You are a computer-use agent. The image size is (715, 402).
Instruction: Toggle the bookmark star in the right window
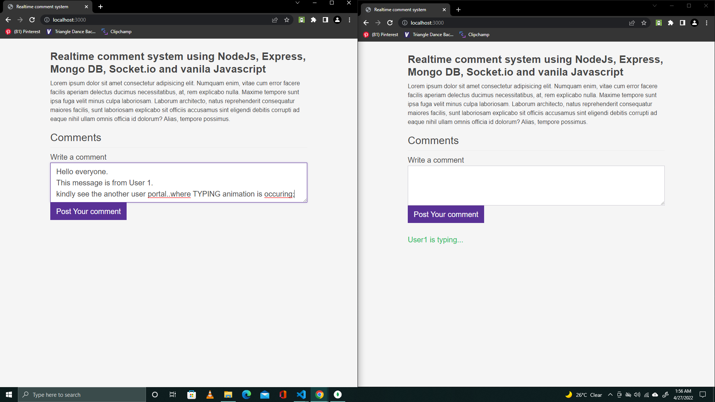(x=644, y=23)
